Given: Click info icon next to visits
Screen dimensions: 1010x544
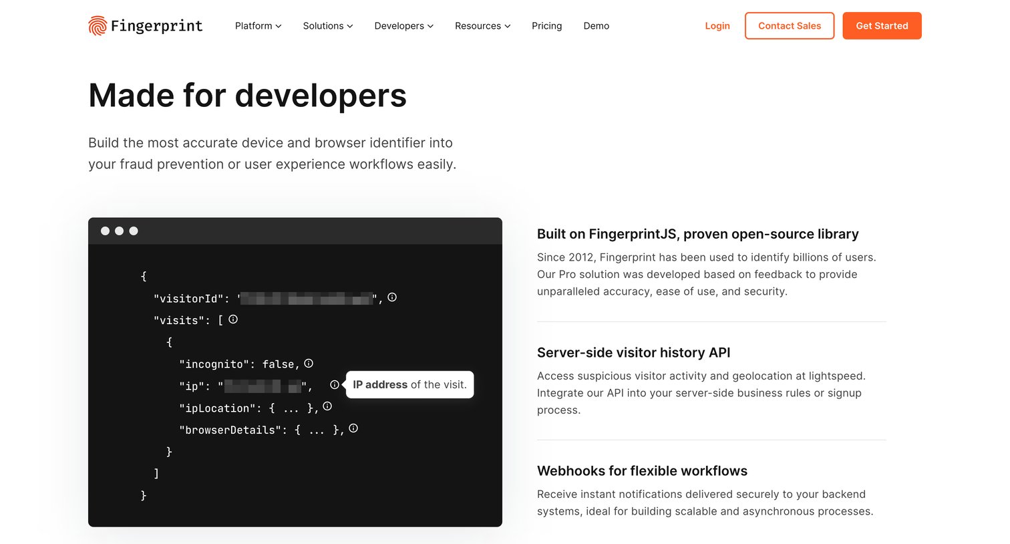Looking at the screenshot, I should tap(233, 319).
